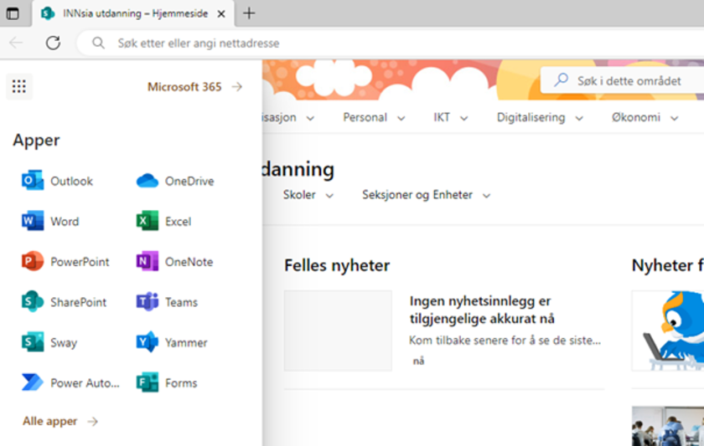Click the empty news placeholder thumbnail
This screenshot has height=446, width=704.
(x=338, y=331)
